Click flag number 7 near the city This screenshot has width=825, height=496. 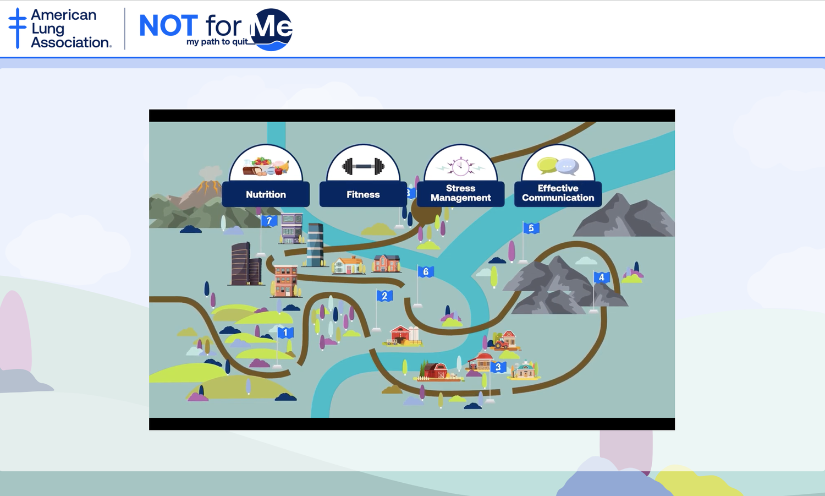[x=269, y=221]
